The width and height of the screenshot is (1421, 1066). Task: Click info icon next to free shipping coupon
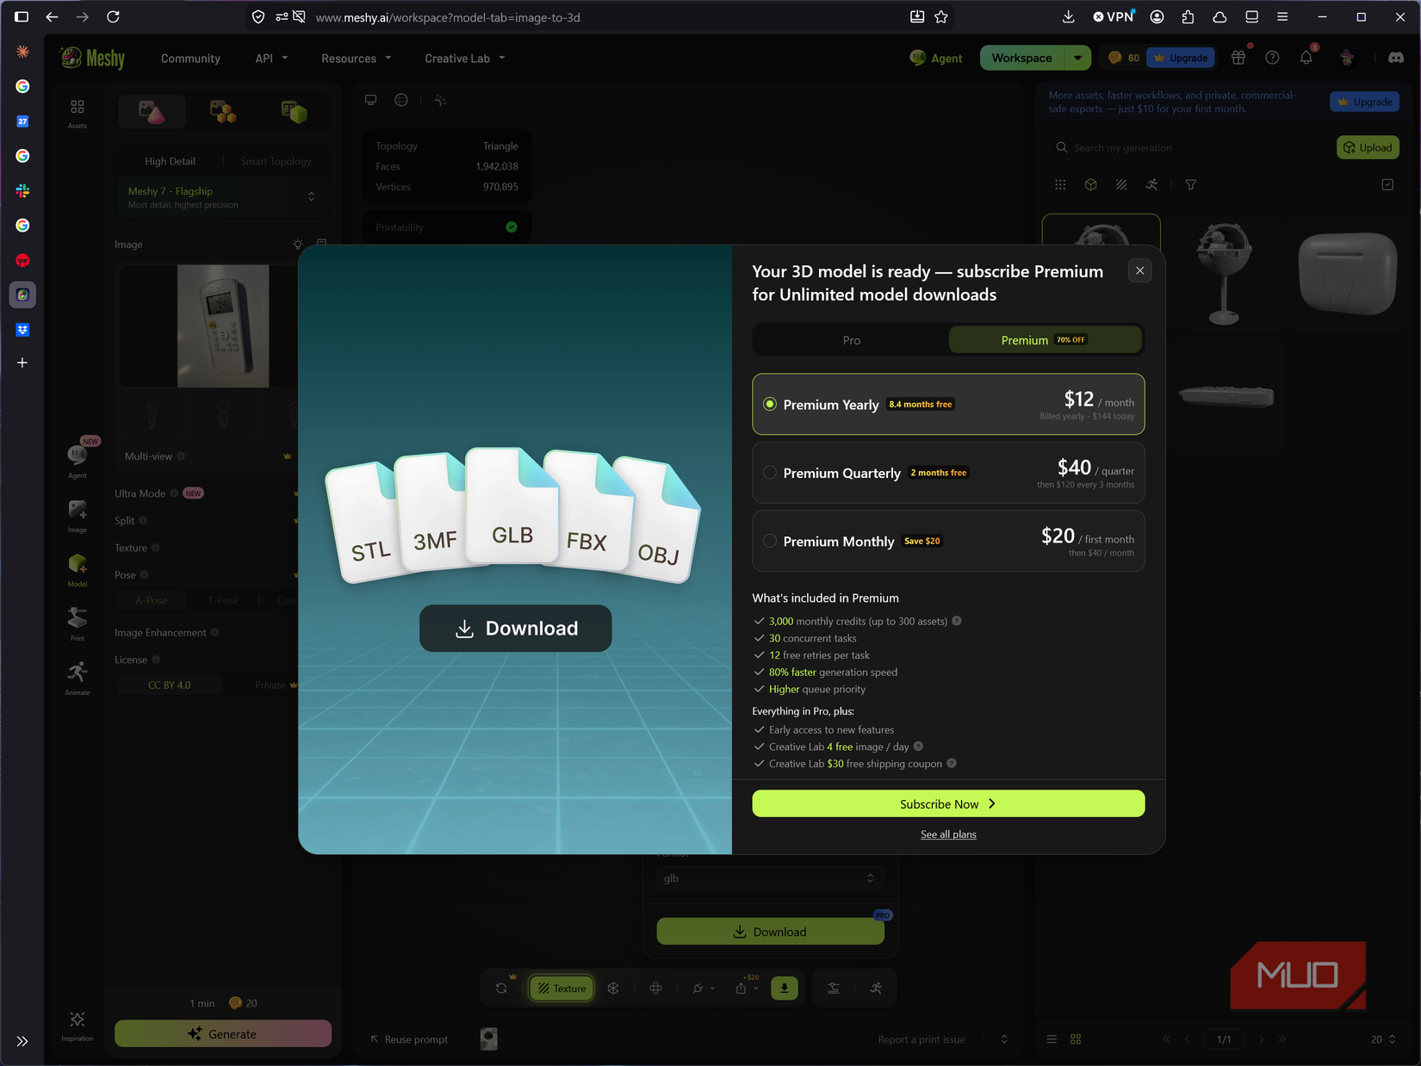tap(952, 763)
